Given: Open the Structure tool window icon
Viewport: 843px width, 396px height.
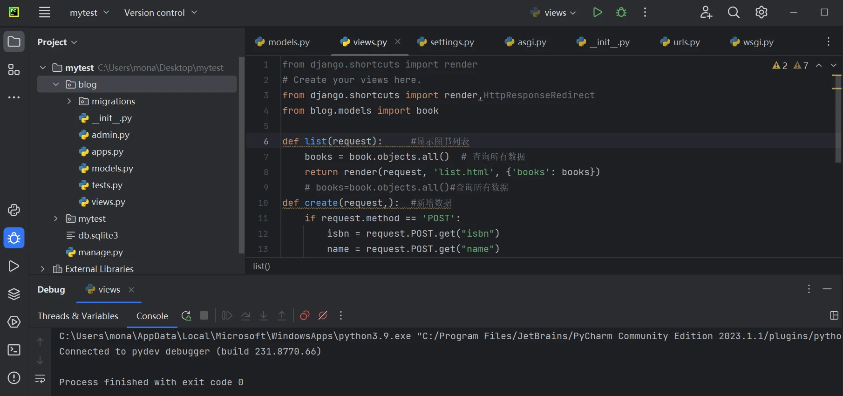Looking at the screenshot, I should point(14,70).
